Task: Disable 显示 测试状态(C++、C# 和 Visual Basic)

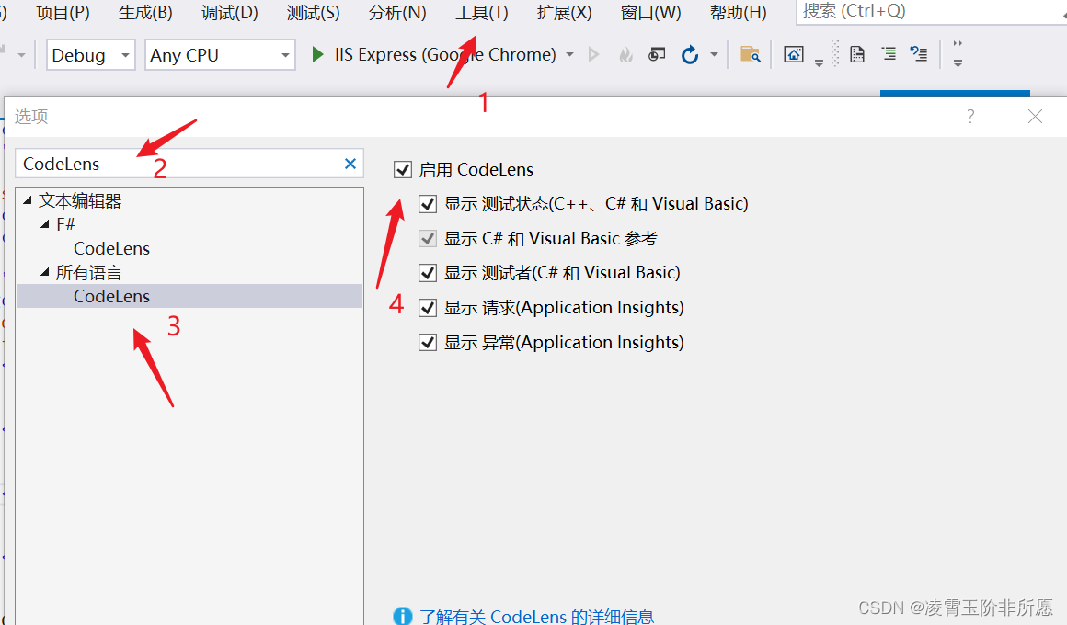Action: [427, 203]
